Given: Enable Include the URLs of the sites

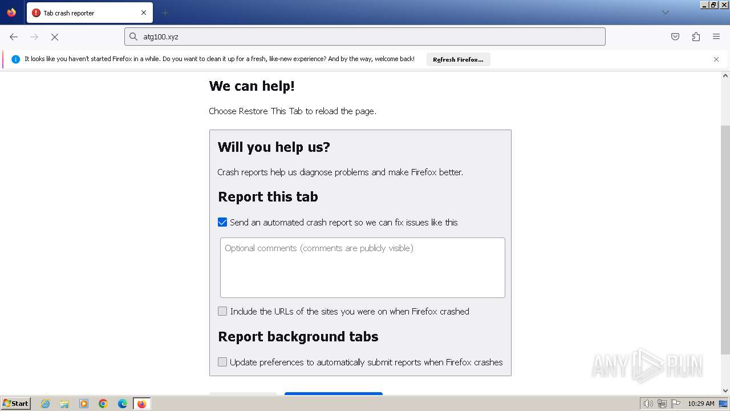Looking at the screenshot, I should 222,311.
